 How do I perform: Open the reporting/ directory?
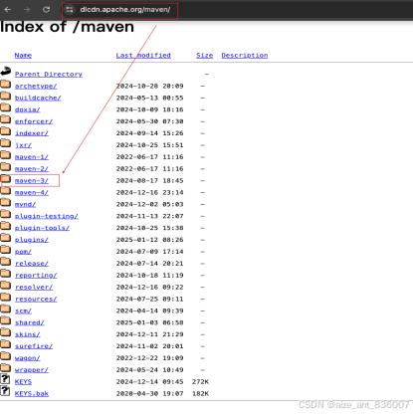click(36, 276)
